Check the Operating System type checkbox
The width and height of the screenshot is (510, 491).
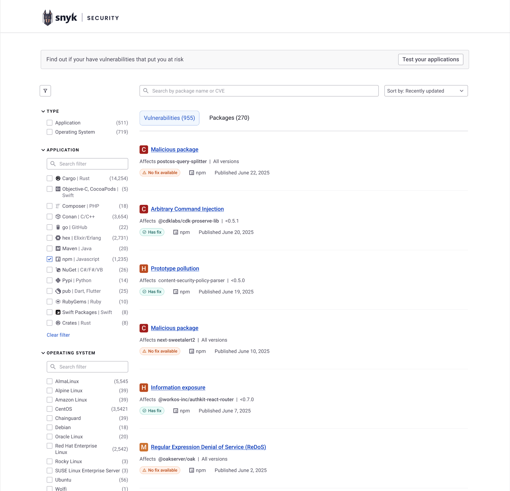coord(49,132)
